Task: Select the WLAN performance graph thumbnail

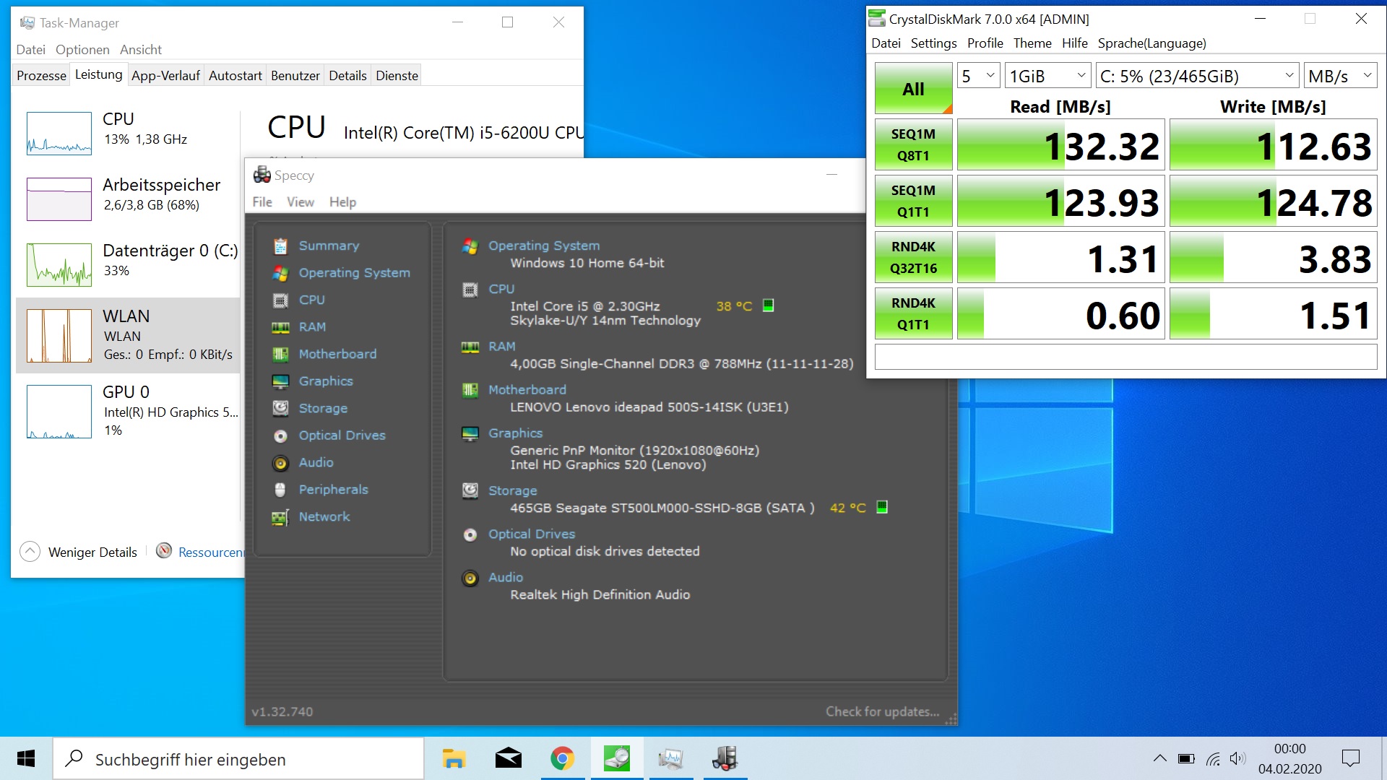Action: (59, 335)
